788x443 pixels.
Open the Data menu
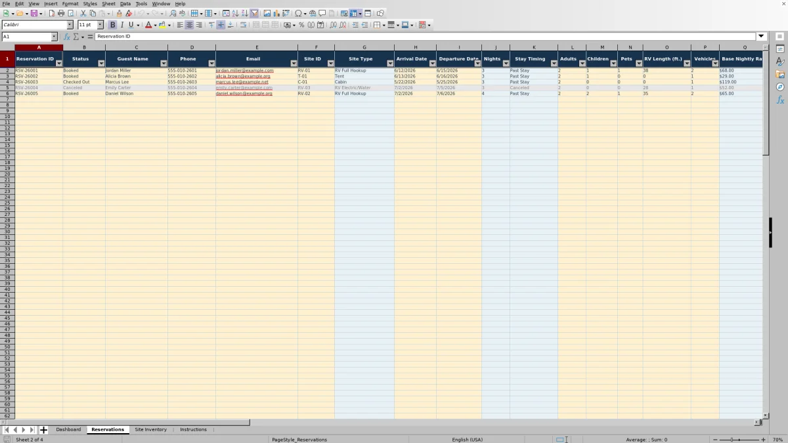(x=125, y=3)
